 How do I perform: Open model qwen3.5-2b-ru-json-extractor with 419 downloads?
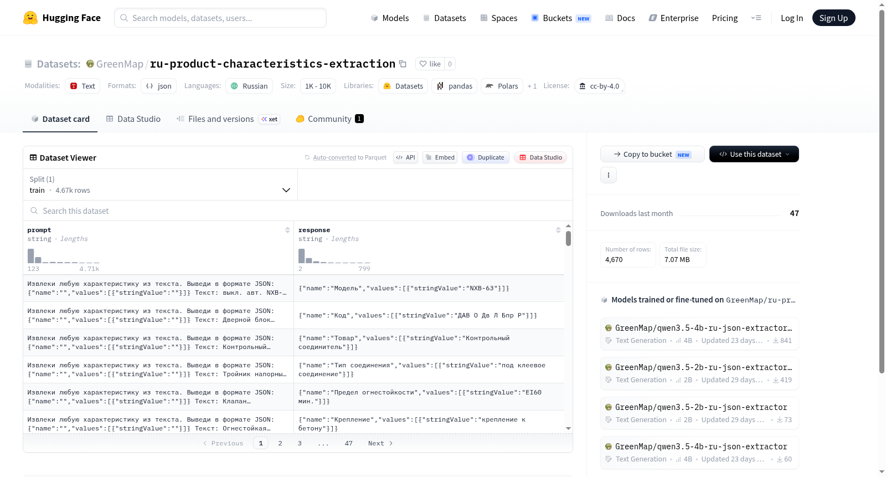[699, 373]
